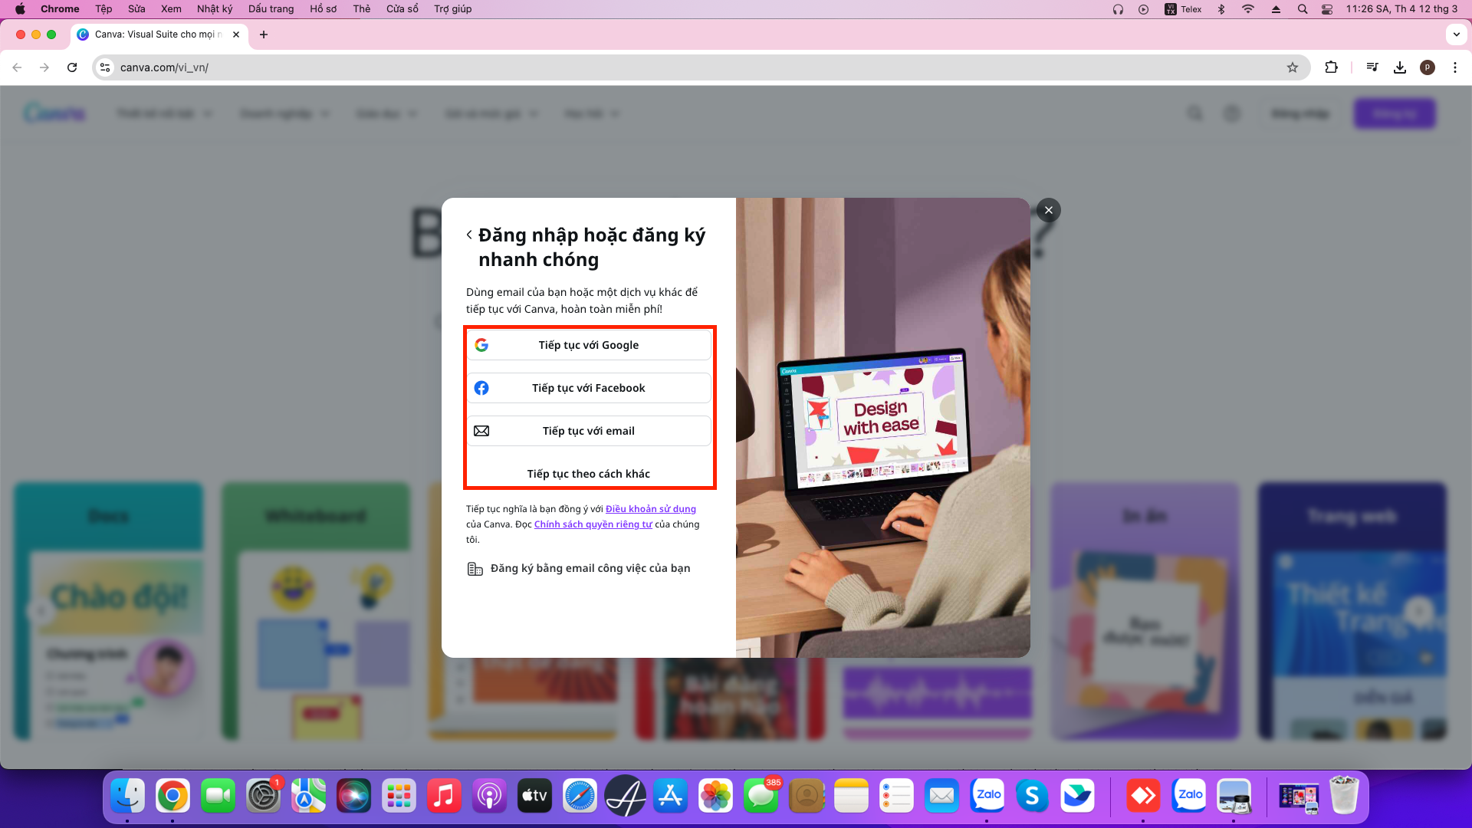Open Maps from the Dock

coord(308,797)
